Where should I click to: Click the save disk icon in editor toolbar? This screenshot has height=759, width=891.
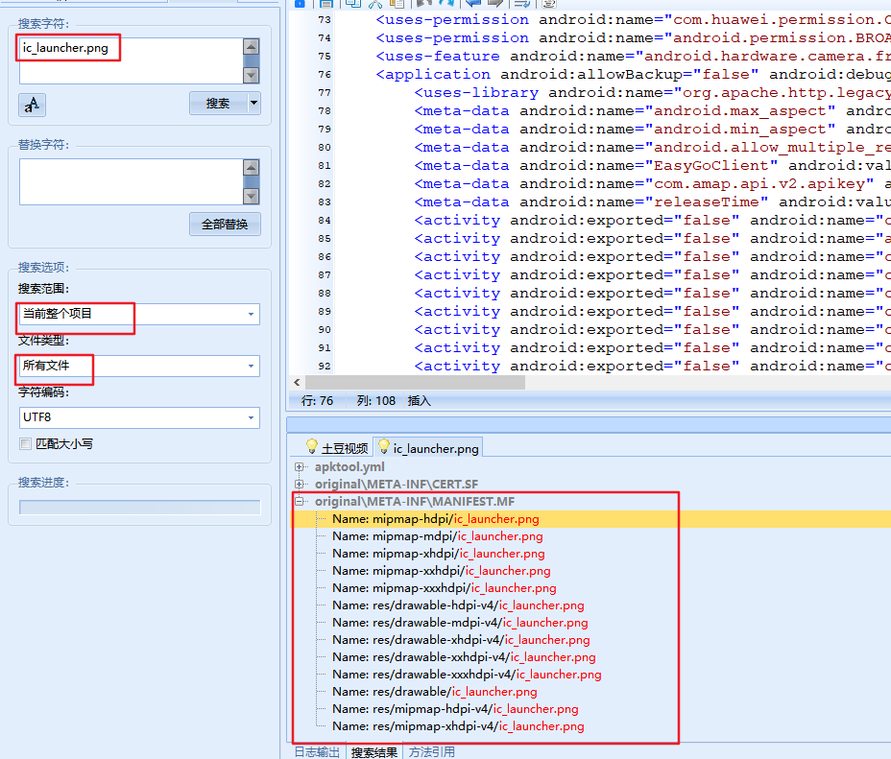click(326, 4)
